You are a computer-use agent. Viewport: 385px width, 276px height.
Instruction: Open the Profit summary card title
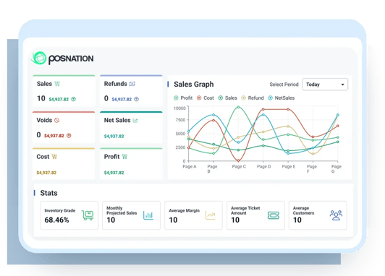point(111,157)
